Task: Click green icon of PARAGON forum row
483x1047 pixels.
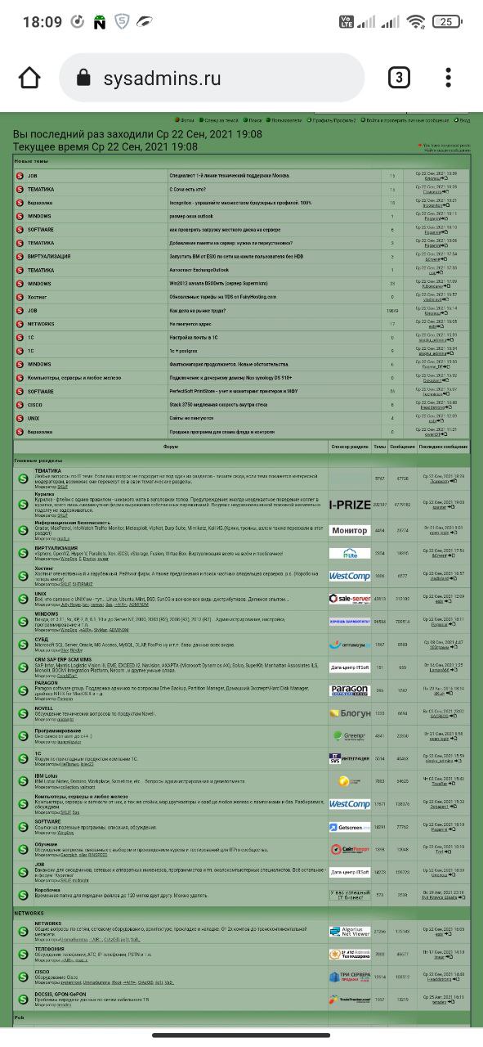Action: click(x=24, y=690)
